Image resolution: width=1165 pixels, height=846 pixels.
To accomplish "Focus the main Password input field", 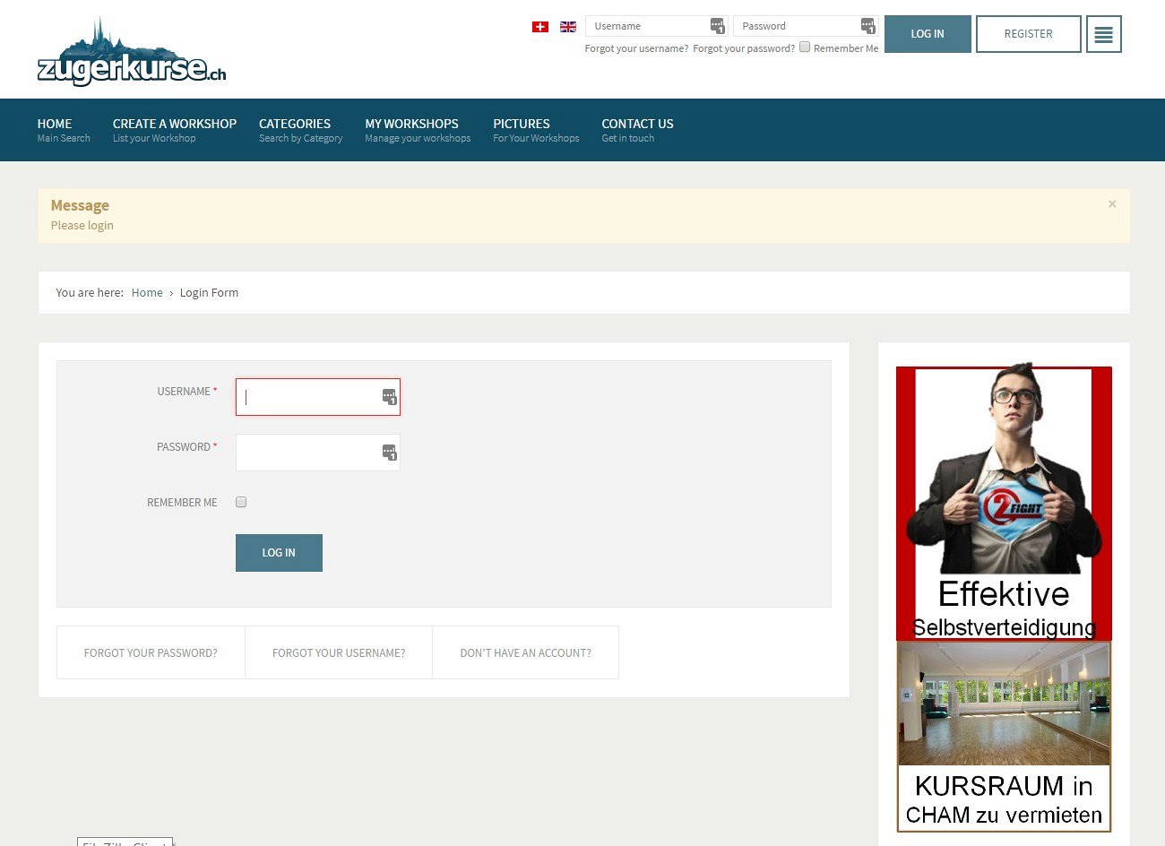I will point(307,453).
